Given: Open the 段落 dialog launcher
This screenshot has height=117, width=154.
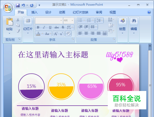Looking at the screenshot, I should pyautogui.click(x=114, y=39).
